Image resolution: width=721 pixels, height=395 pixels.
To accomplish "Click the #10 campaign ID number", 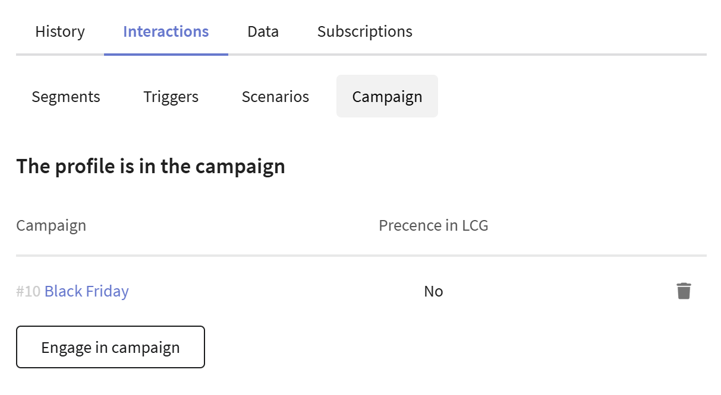I will point(28,291).
